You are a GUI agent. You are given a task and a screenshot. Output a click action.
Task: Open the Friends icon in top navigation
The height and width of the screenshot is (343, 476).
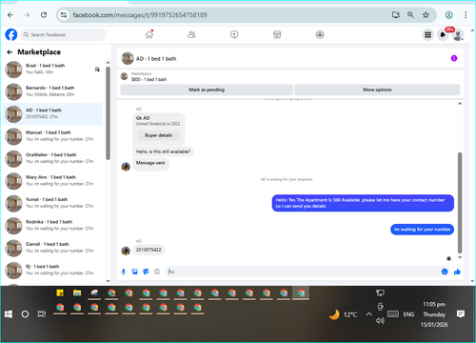pyautogui.click(x=191, y=34)
